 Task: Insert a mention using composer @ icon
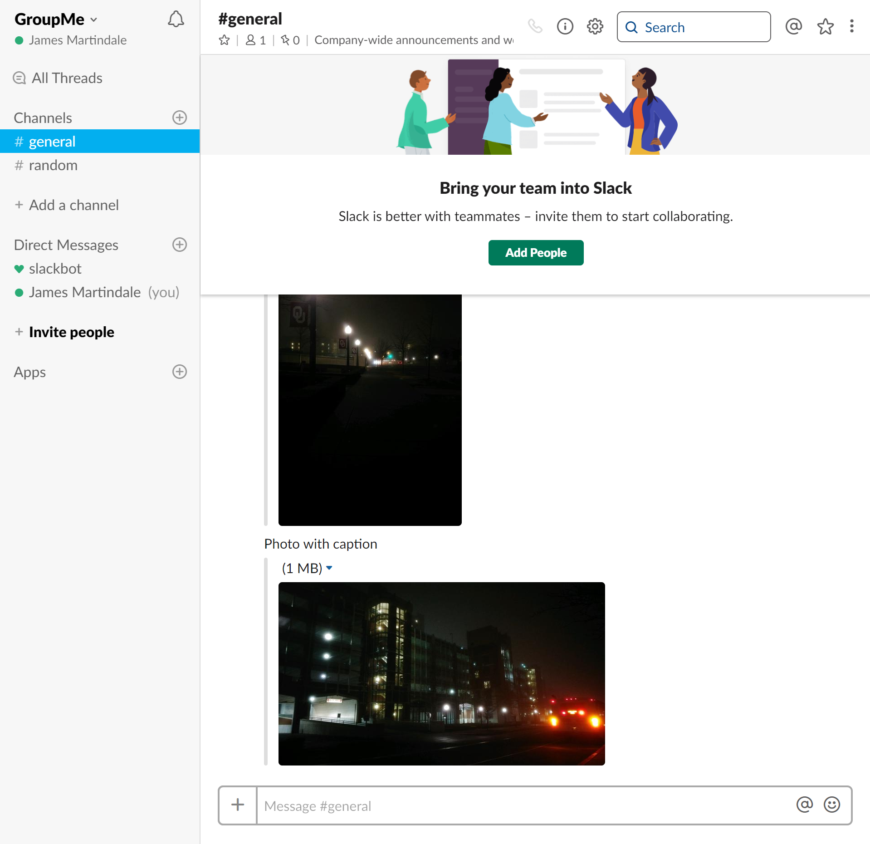point(805,805)
